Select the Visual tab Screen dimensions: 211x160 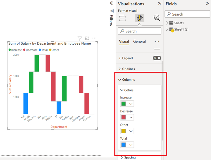(124, 41)
